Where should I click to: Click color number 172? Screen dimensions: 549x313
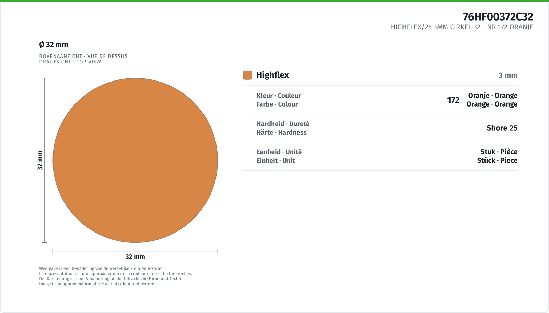453,100
